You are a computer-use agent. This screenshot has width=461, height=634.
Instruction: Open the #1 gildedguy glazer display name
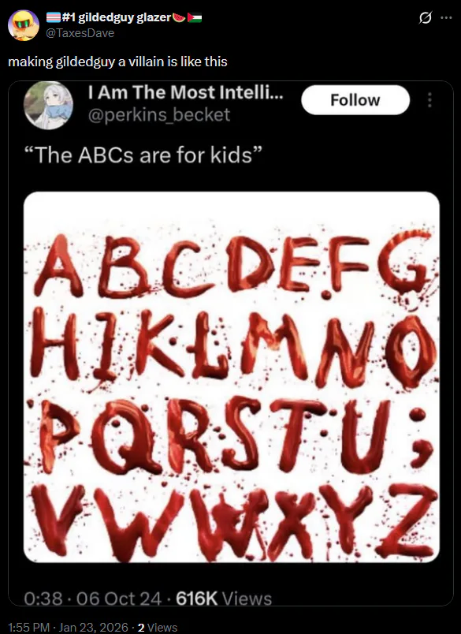click(117, 17)
